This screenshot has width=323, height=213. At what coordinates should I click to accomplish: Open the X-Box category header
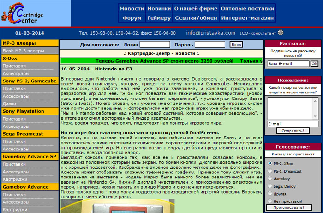coord(30,58)
